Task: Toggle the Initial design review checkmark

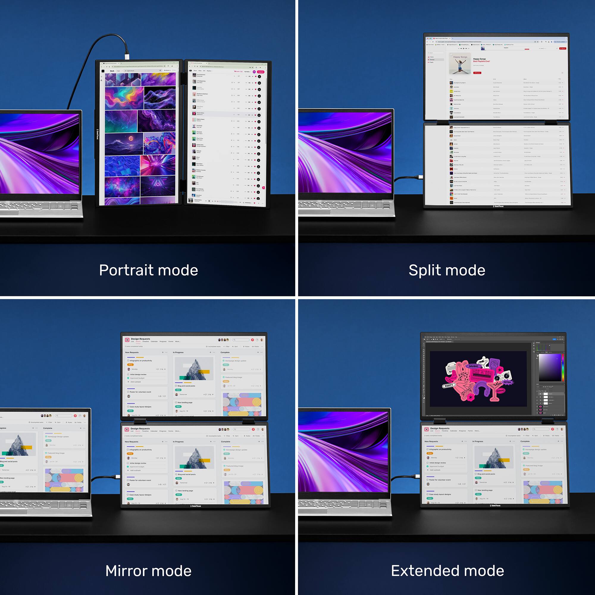Action: [x=128, y=375]
